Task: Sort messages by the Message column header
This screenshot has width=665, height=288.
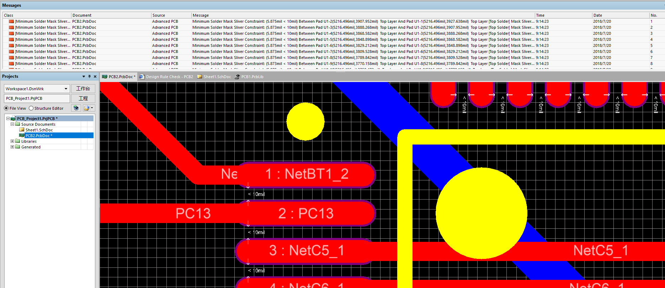Action: [363, 15]
